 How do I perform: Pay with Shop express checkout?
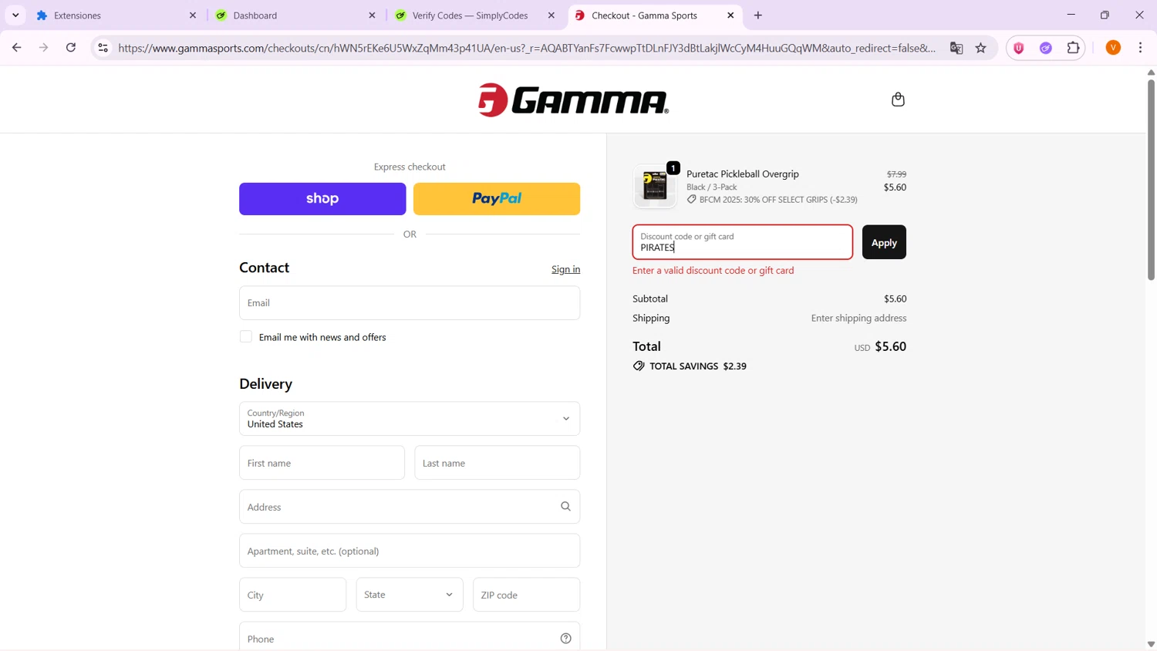coord(322,199)
